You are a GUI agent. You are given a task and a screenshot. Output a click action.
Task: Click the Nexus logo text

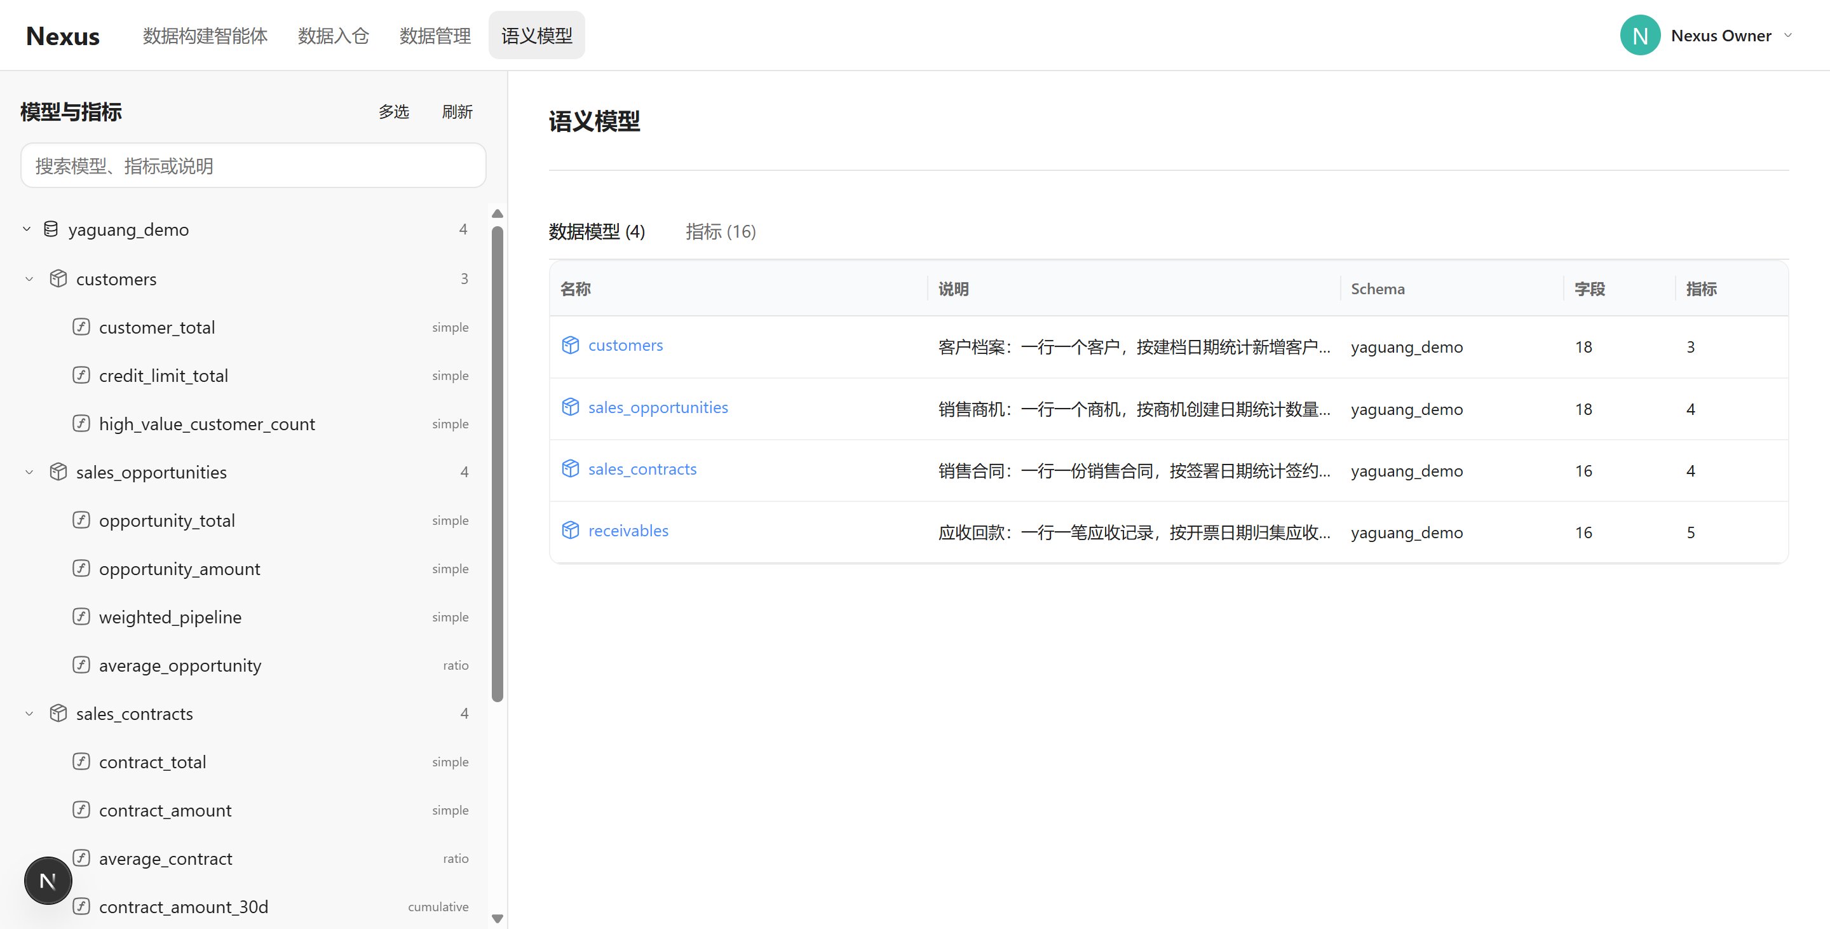click(62, 36)
